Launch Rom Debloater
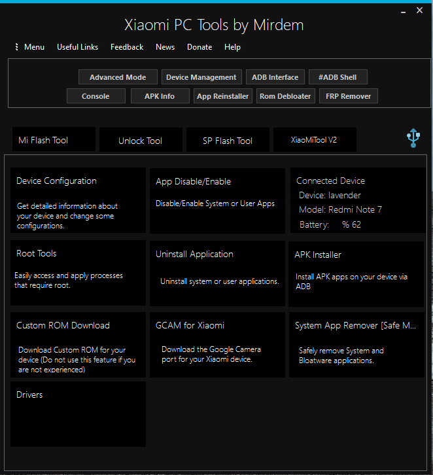The width and height of the screenshot is (433, 475). (x=286, y=96)
